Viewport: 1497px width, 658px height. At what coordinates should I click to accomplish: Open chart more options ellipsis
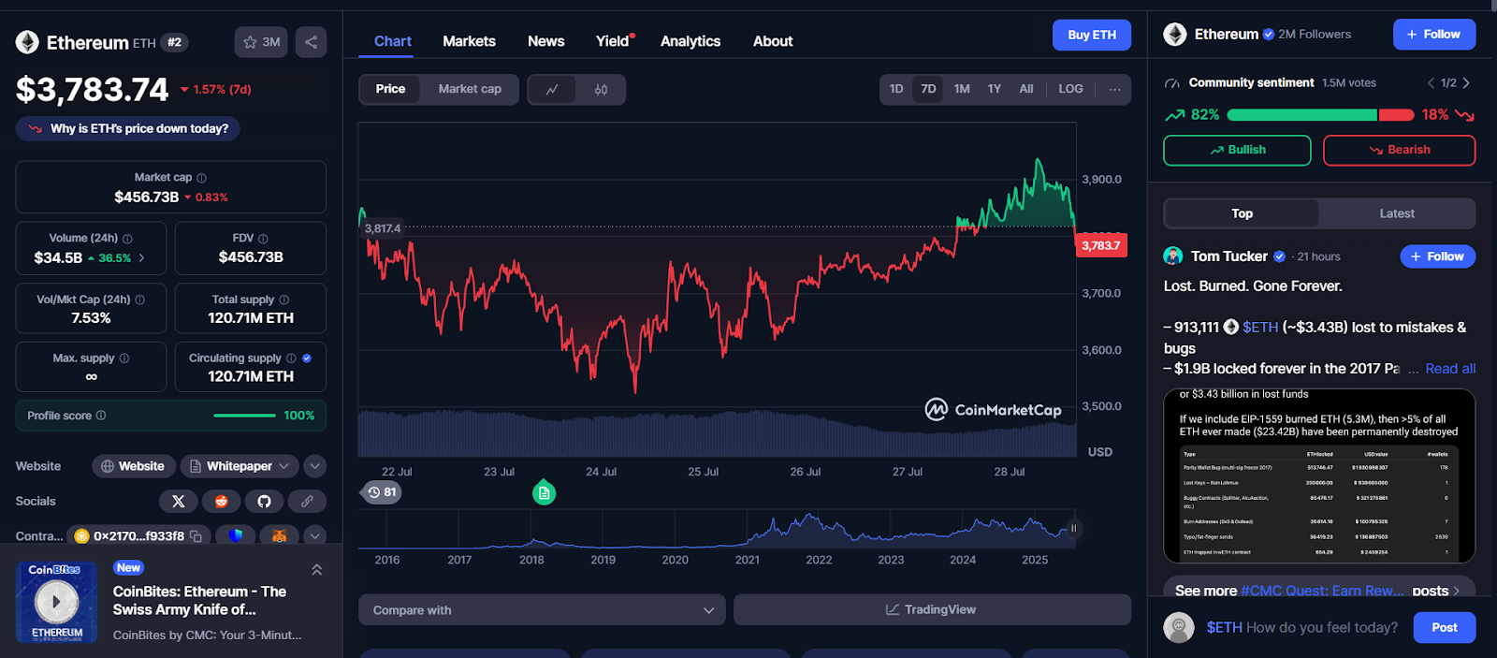point(1114,90)
